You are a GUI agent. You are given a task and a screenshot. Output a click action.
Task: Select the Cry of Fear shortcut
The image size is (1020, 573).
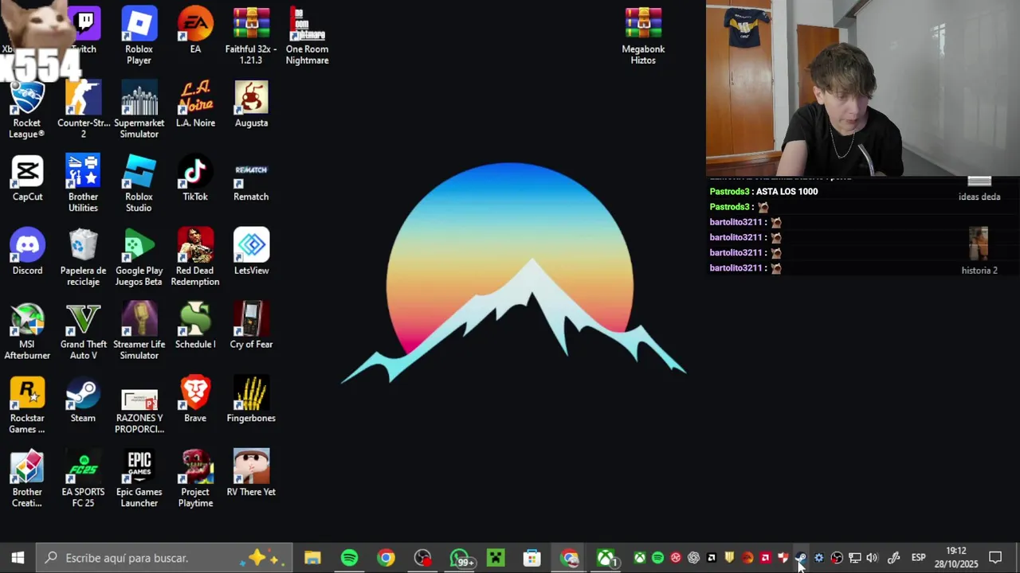tap(251, 326)
